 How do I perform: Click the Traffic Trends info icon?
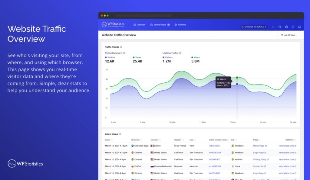(x=121, y=47)
